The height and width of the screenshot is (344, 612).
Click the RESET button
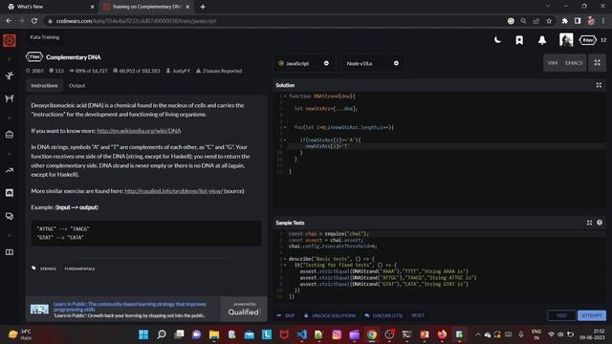[x=418, y=315]
